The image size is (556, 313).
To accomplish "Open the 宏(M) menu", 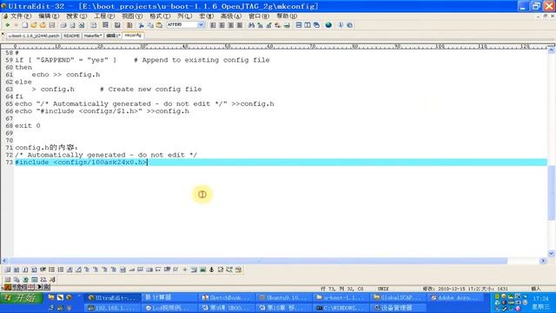I will coord(206,16).
